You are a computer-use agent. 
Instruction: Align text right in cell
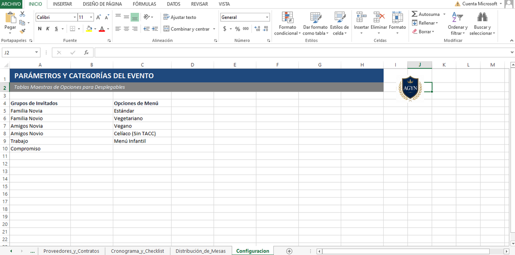[135, 29]
